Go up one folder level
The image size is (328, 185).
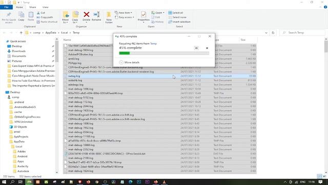(21, 33)
